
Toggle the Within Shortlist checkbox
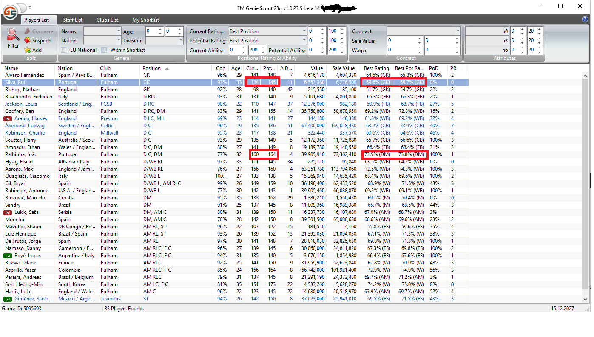click(104, 50)
